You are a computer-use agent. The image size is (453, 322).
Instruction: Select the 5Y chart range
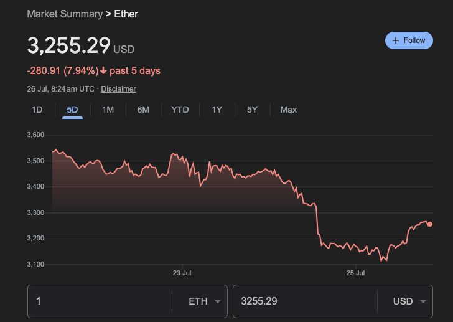252,110
